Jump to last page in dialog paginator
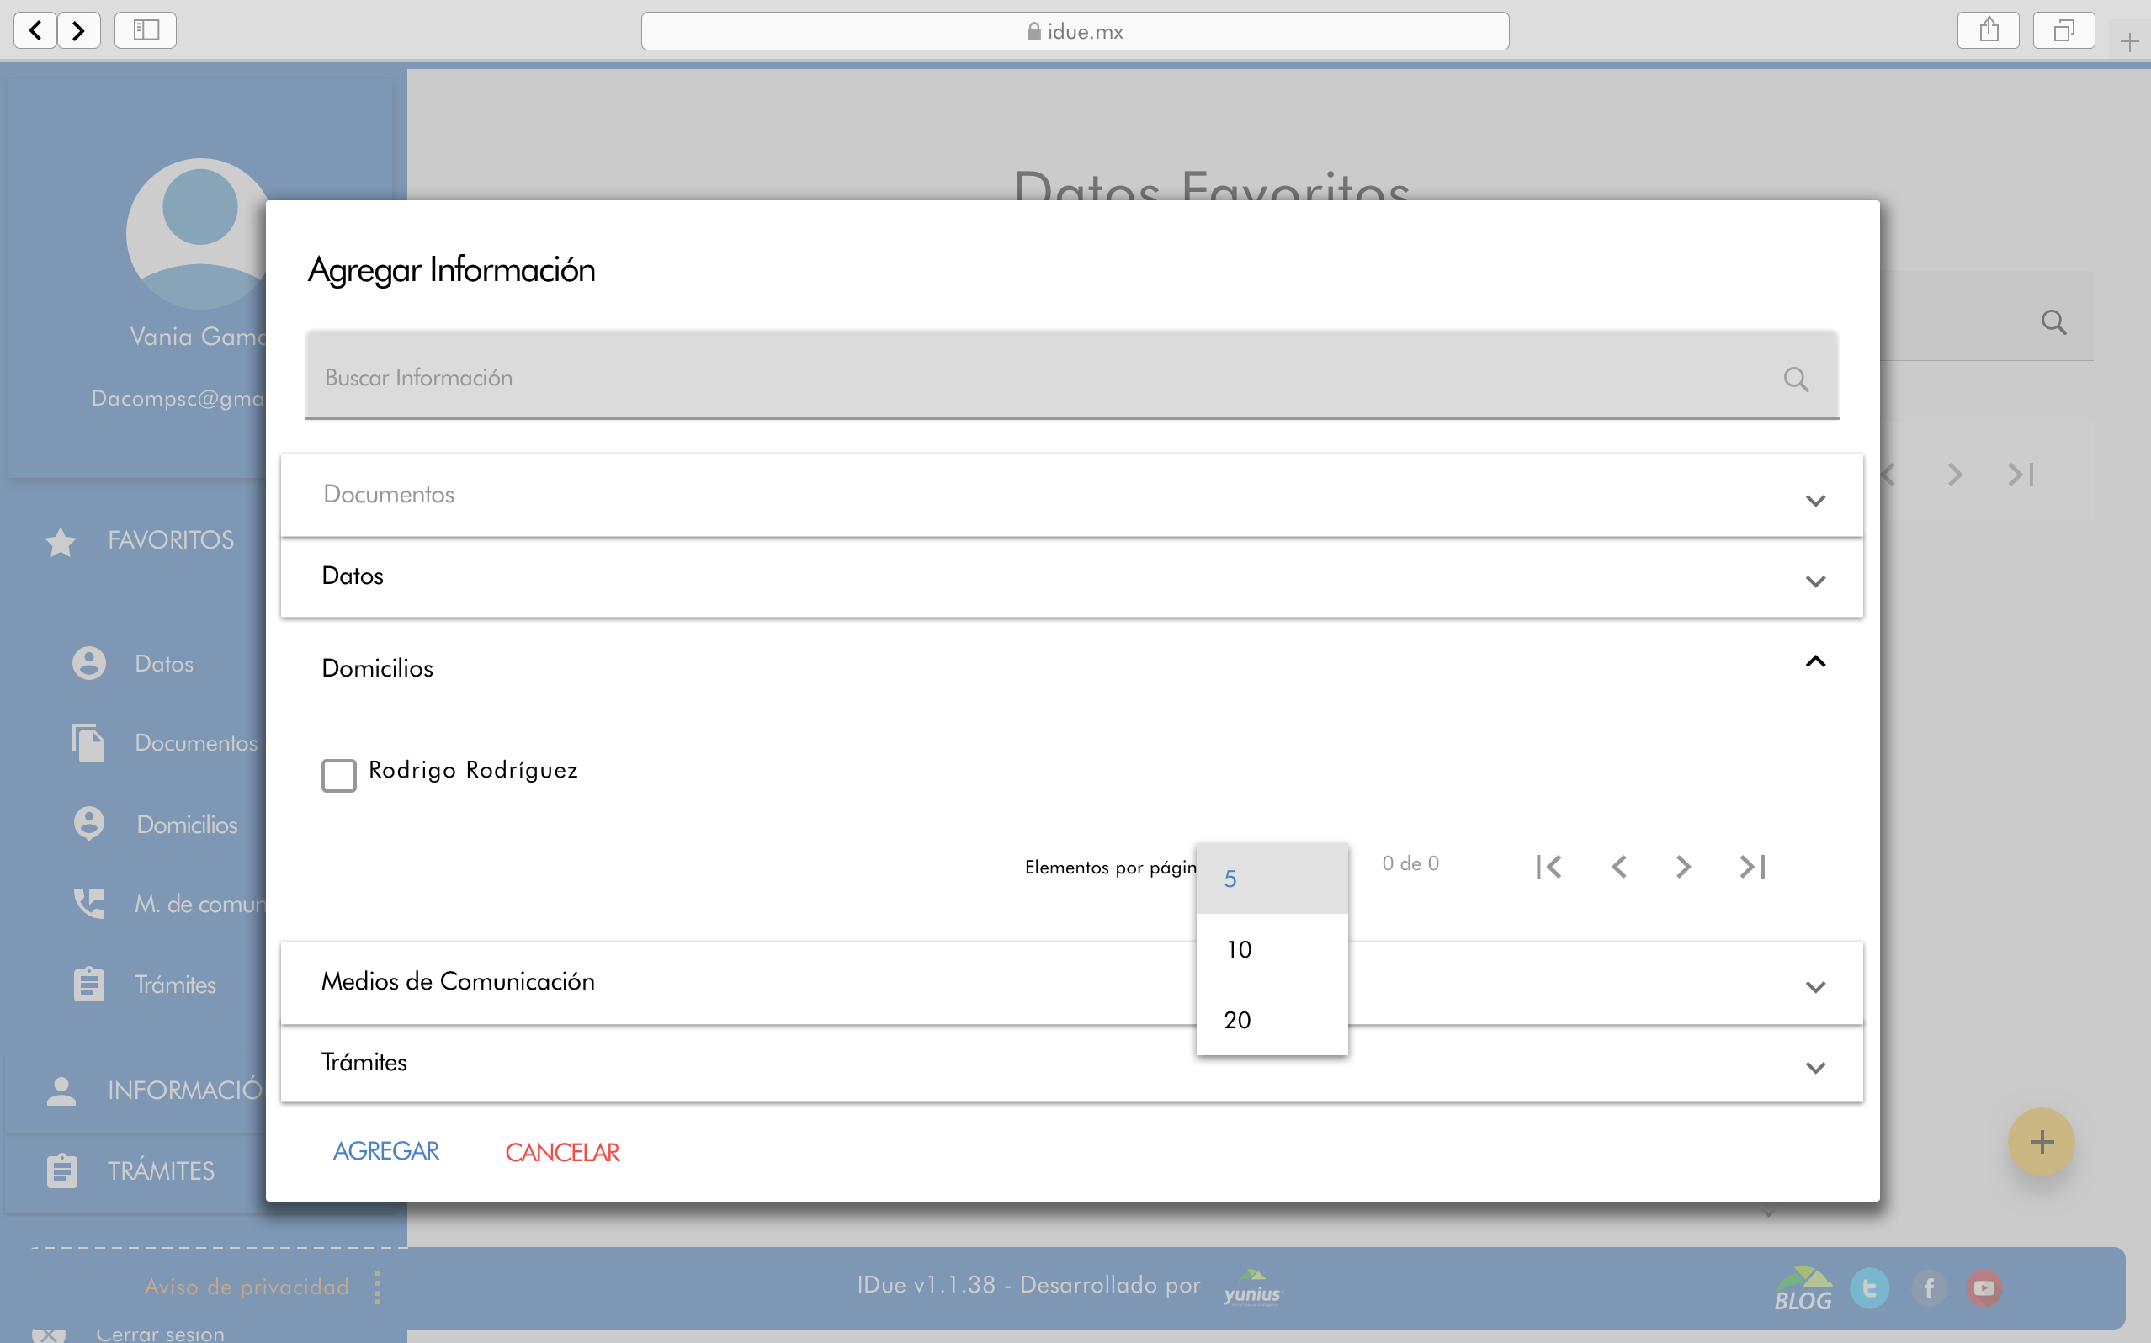This screenshot has width=2151, height=1343. click(x=1751, y=866)
